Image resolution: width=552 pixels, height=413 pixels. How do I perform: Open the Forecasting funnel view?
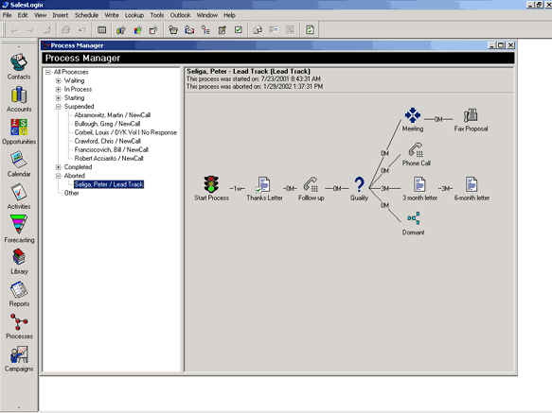[x=19, y=229]
